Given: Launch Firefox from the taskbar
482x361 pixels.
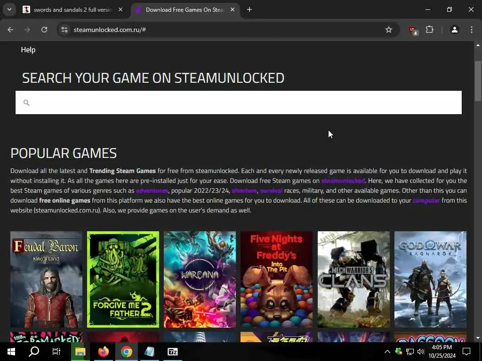Looking at the screenshot, I should pyautogui.click(x=103, y=352).
